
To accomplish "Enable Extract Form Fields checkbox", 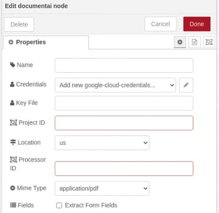I will click(59, 205).
